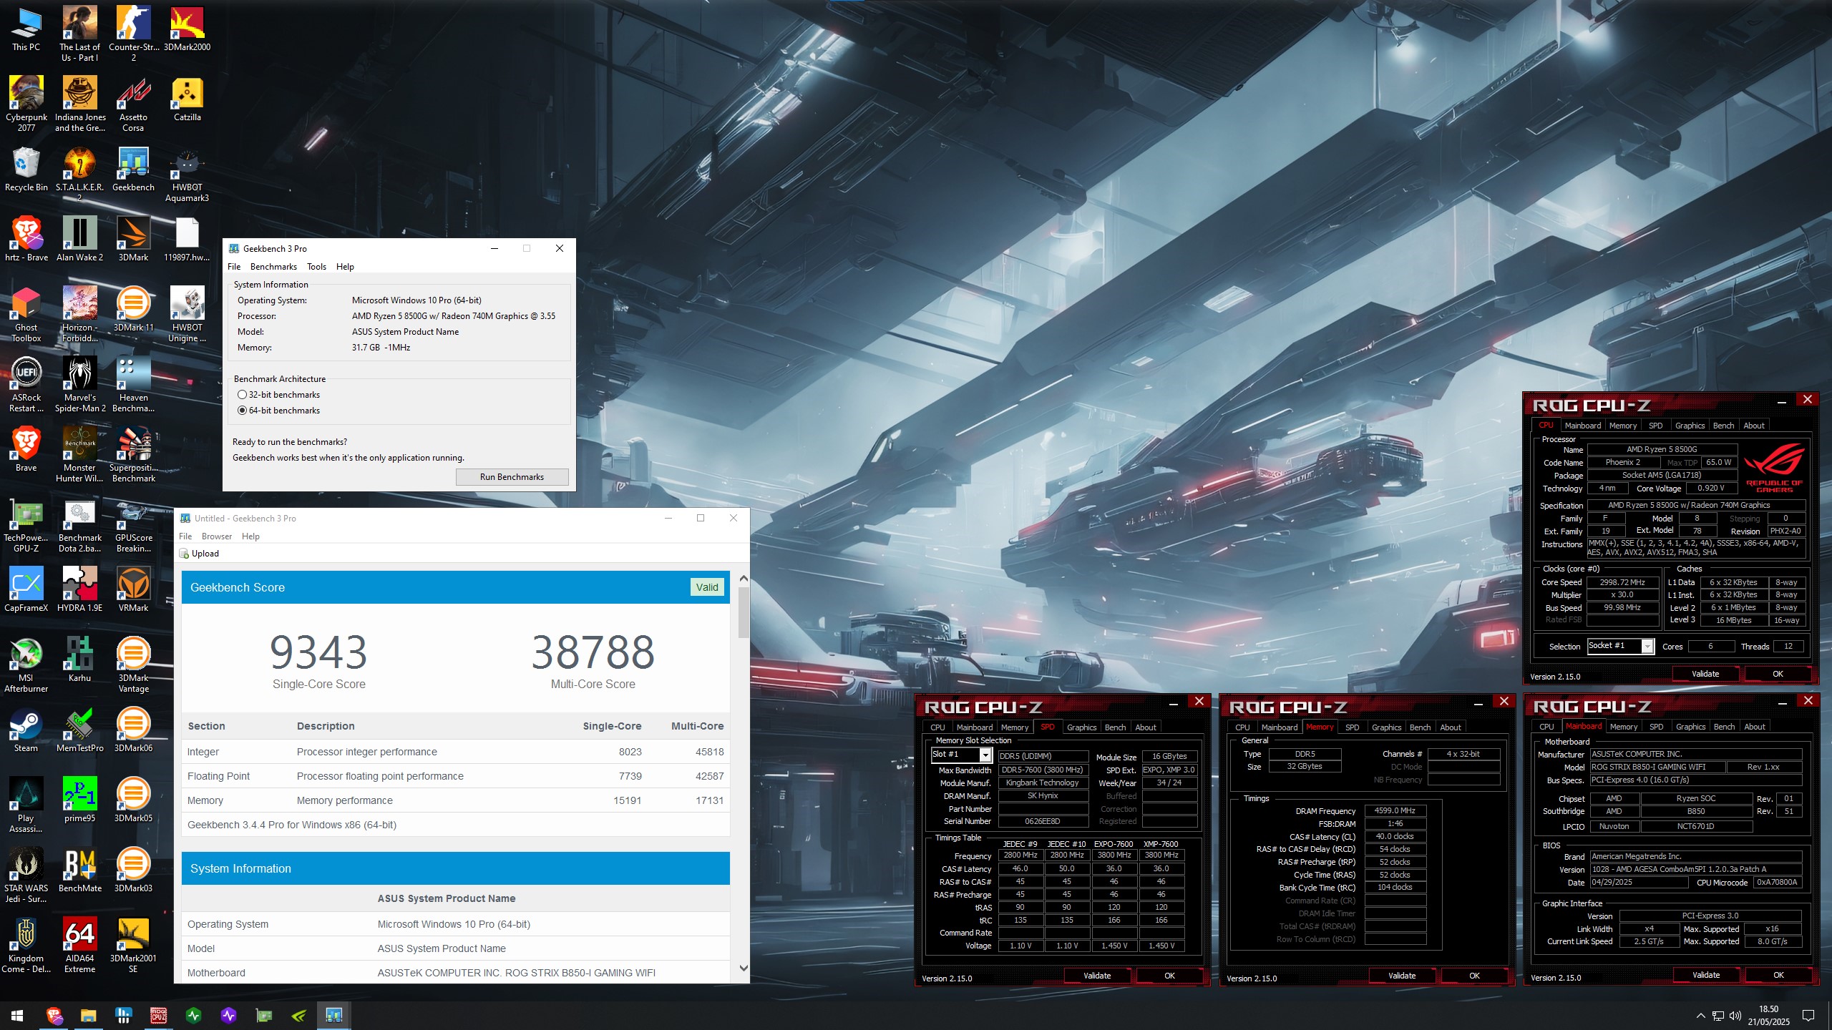Open Help menu in Geekbench results window
The image size is (1832, 1030).
(x=250, y=536)
